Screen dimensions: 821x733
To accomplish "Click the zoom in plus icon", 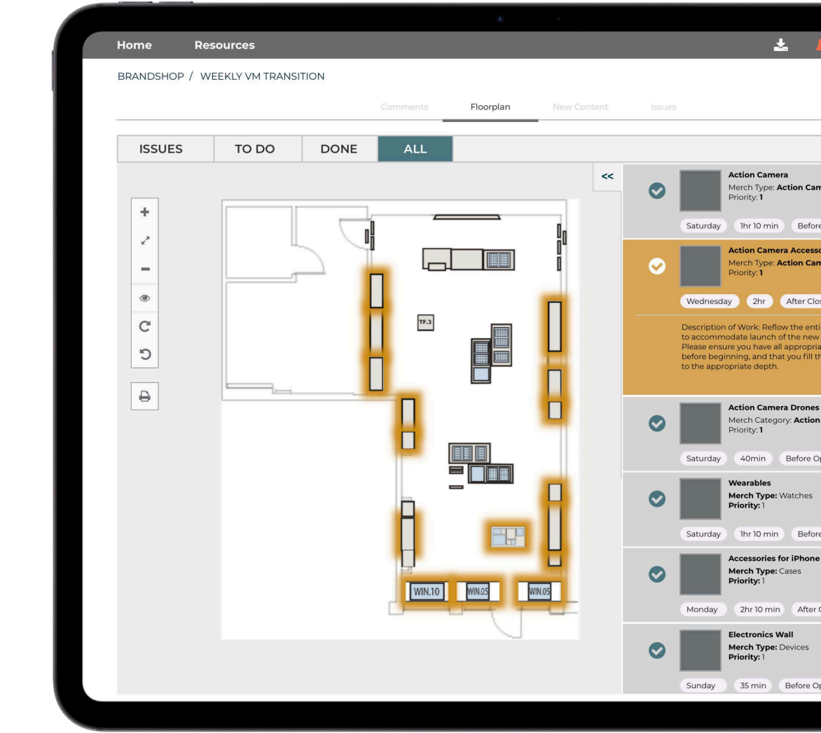I will click(145, 212).
